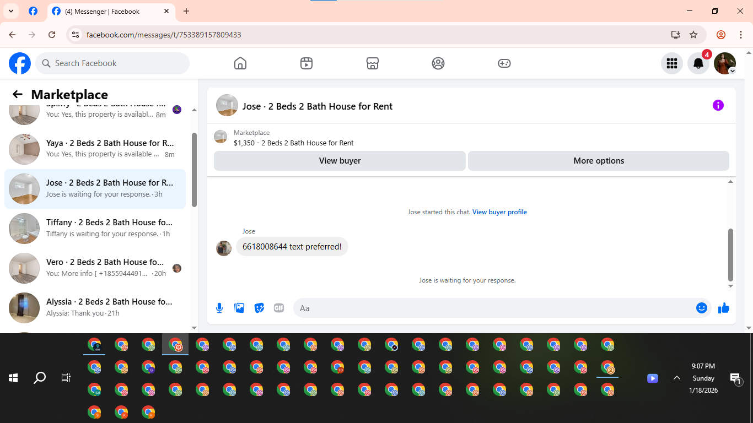Open Tiffany's rental conversation
The image size is (753, 423).
pos(95,228)
